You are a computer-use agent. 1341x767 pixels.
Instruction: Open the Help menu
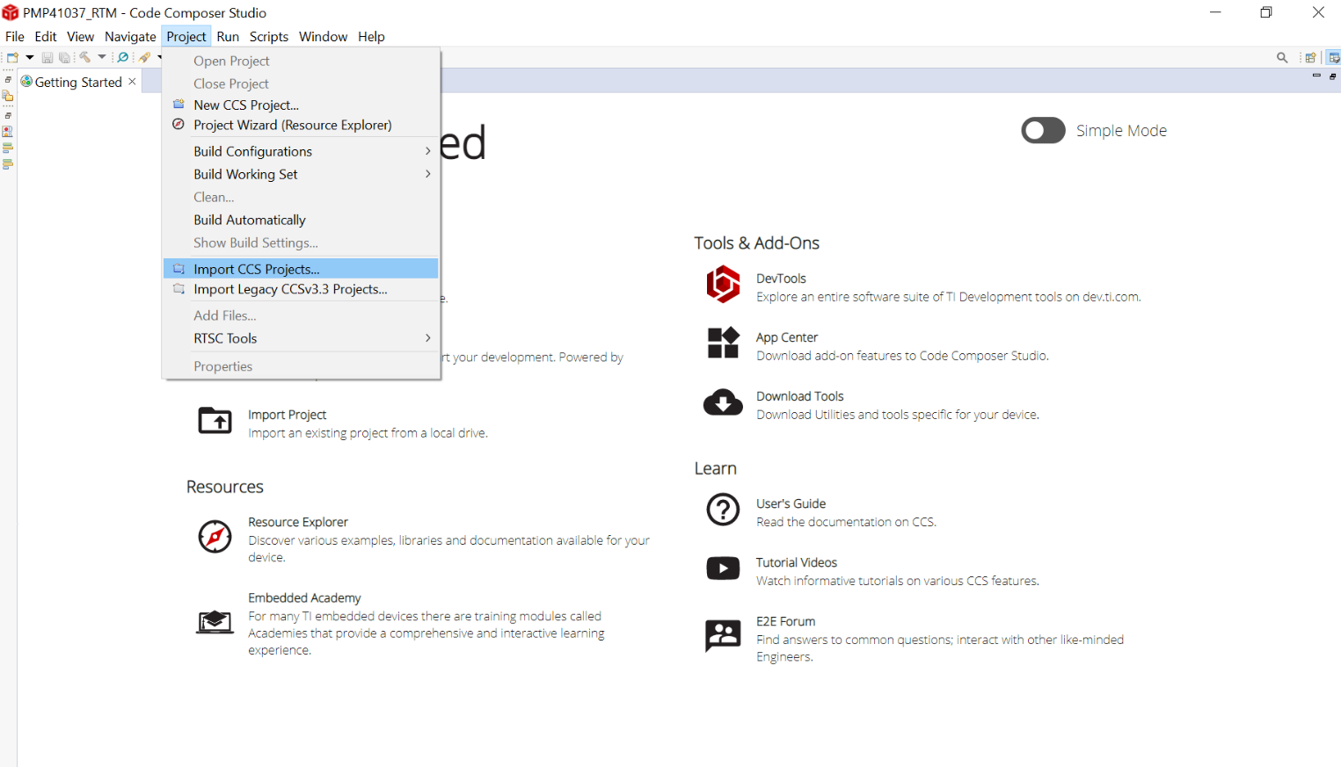(x=371, y=36)
